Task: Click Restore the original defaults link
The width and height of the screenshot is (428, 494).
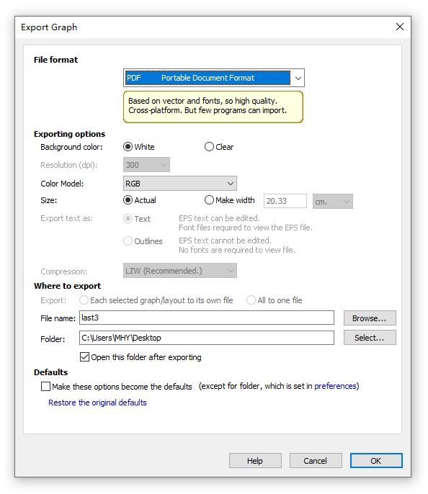Action: click(x=97, y=403)
